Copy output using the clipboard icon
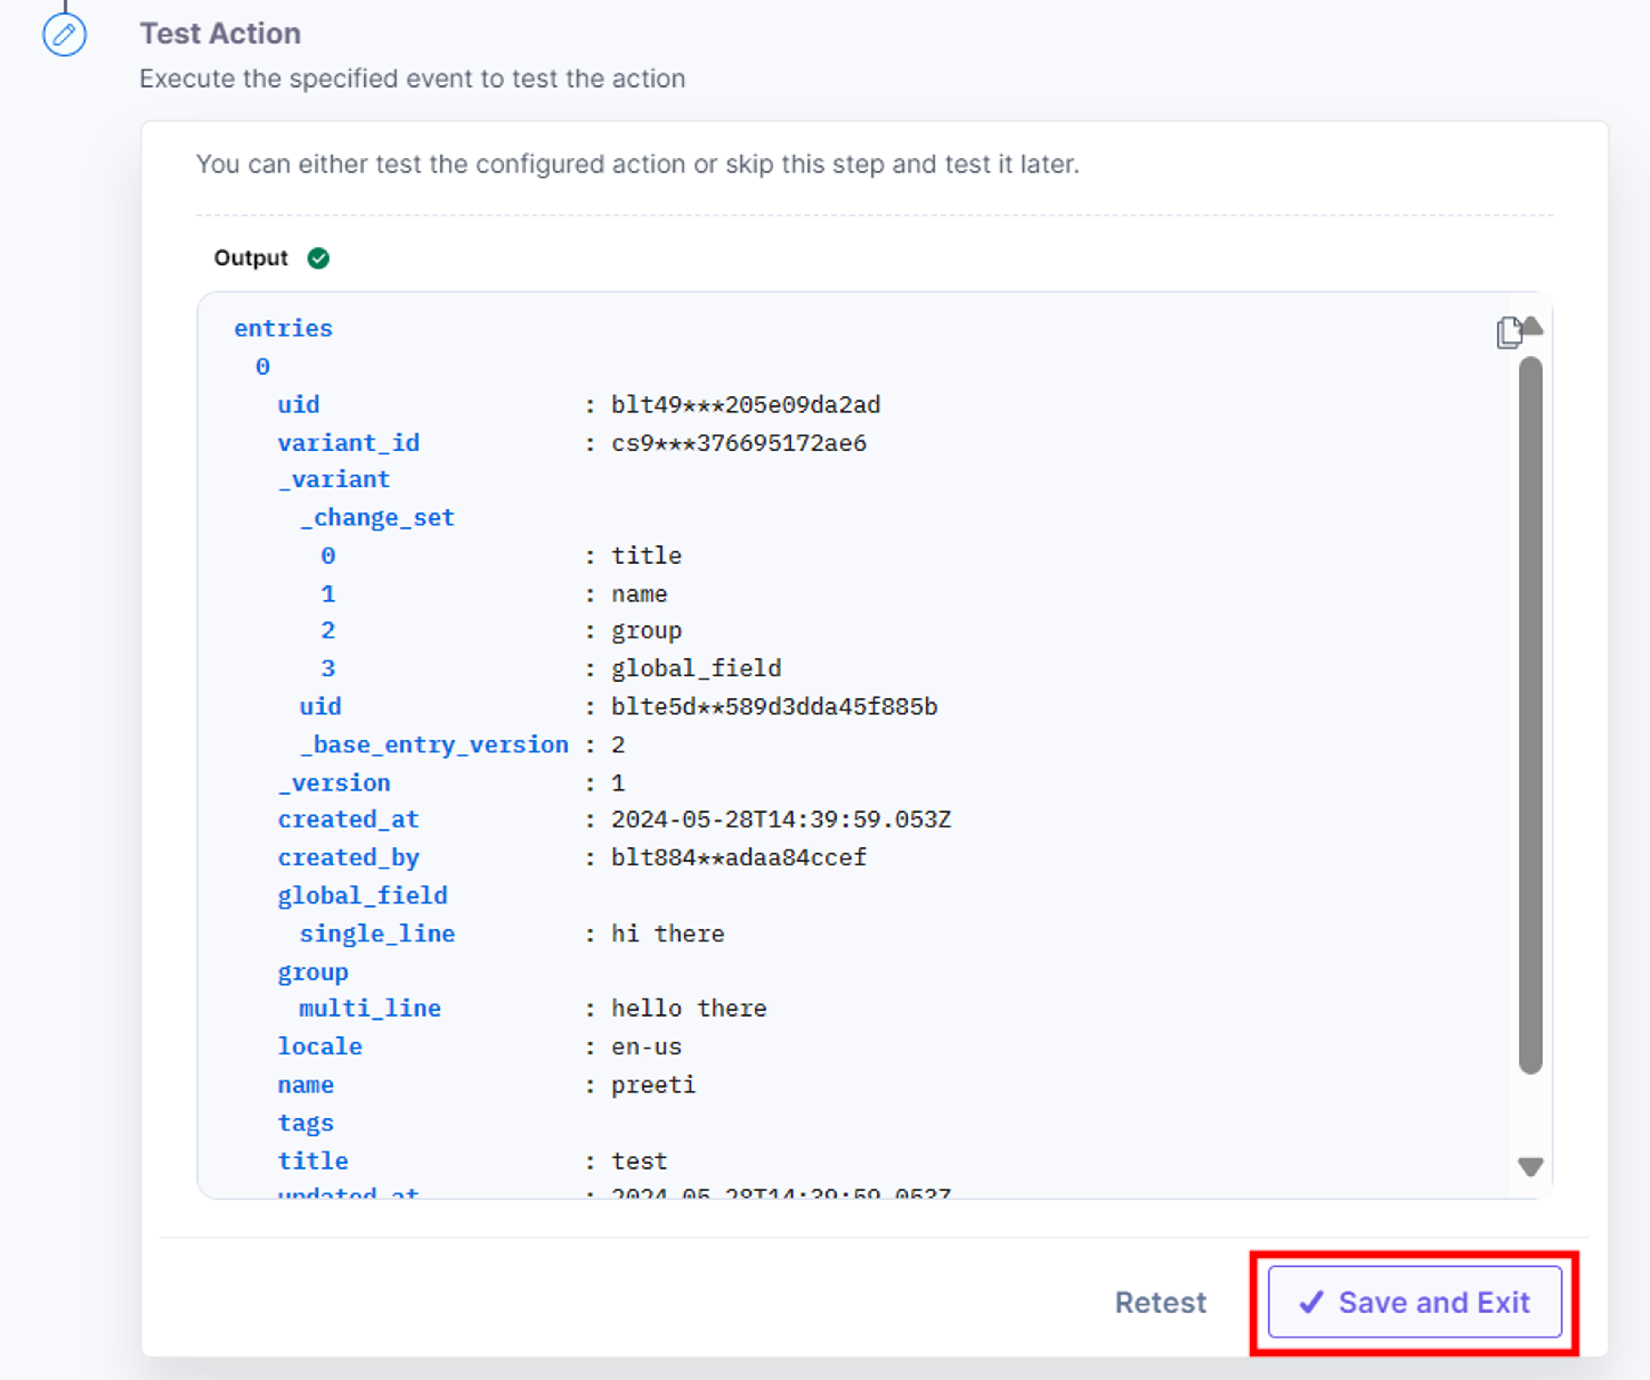 (x=1509, y=332)
